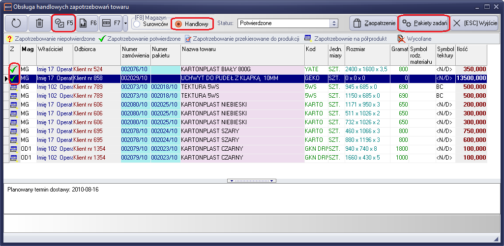Click green checkmark in KARTONPLAST BIAŁY row
This screenshot has height=246, width=504.
[x=13, y=69]
